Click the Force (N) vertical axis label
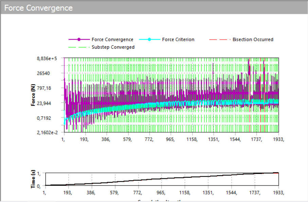This screenshot has height=202, width=308. click(x=33, y=95)
